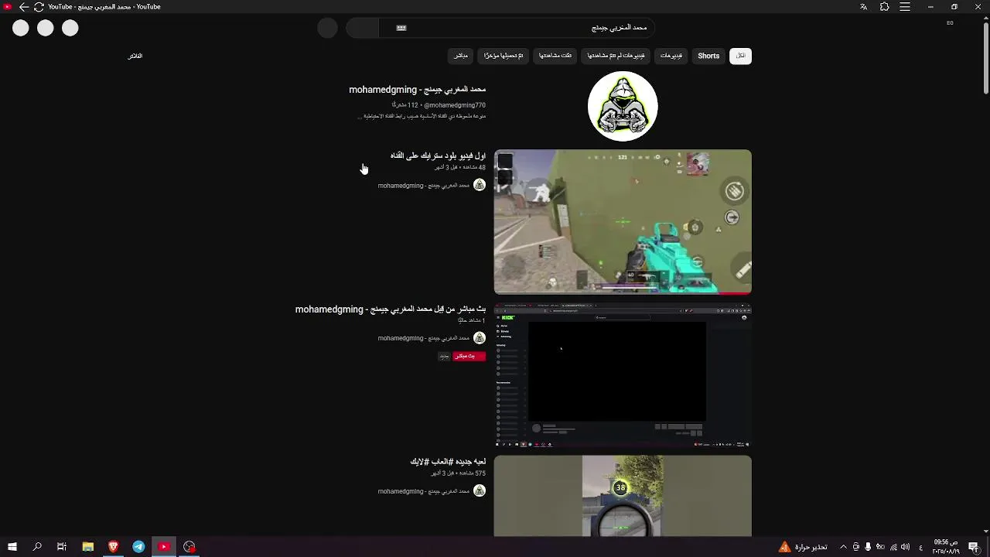
Task: Click the voice search circle beside search box
Action: (328, 28)
